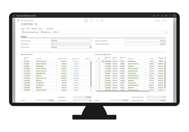Tick the applied checkbox for G04001

pyautogui.click(x=100, y=61)
